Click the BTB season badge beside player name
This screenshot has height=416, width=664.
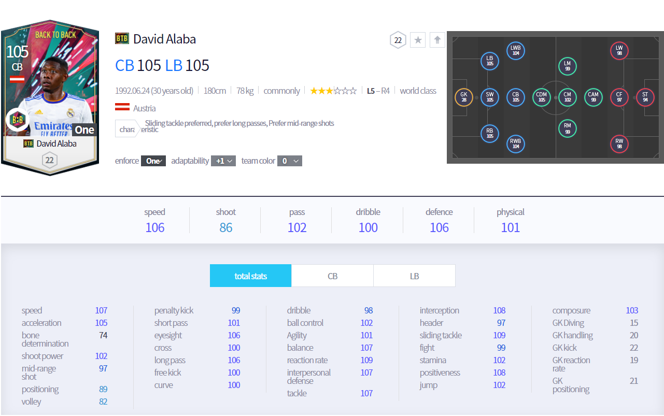(122, 39)
